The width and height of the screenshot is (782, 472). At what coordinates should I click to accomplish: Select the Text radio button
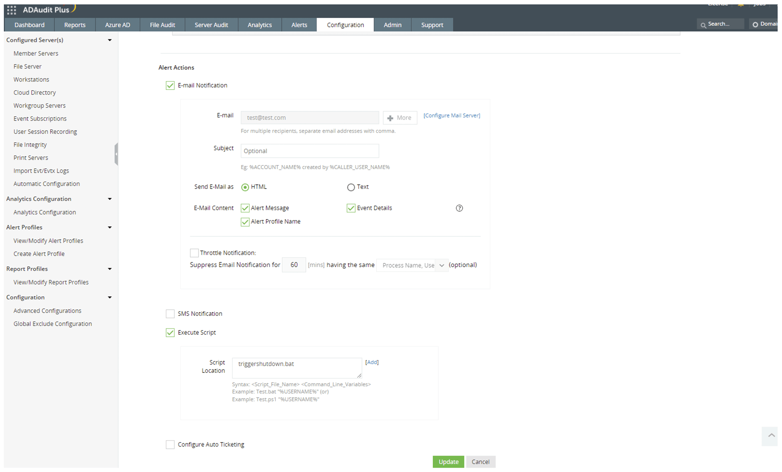point(351,187)
